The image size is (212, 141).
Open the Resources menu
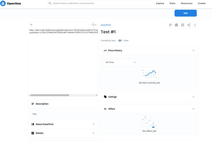186,3
